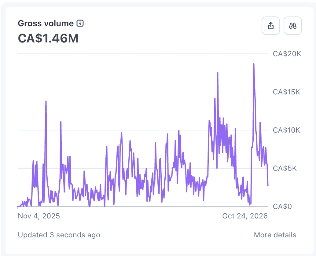
Task: Click the chart line's starting point at left
Action: tap(18, 207)
